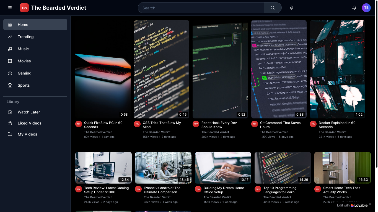This screenshot has width=378, height=212.
Task: Click '89K views • 1 day ago' text
Action: click(x=99, y=137)
